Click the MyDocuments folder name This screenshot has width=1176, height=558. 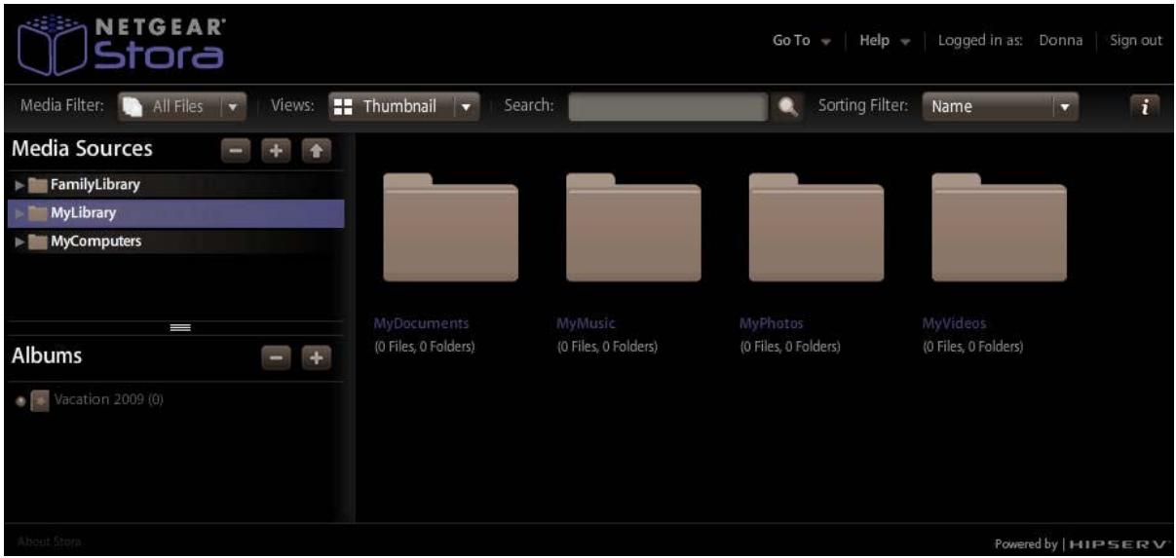coord(422,323)
